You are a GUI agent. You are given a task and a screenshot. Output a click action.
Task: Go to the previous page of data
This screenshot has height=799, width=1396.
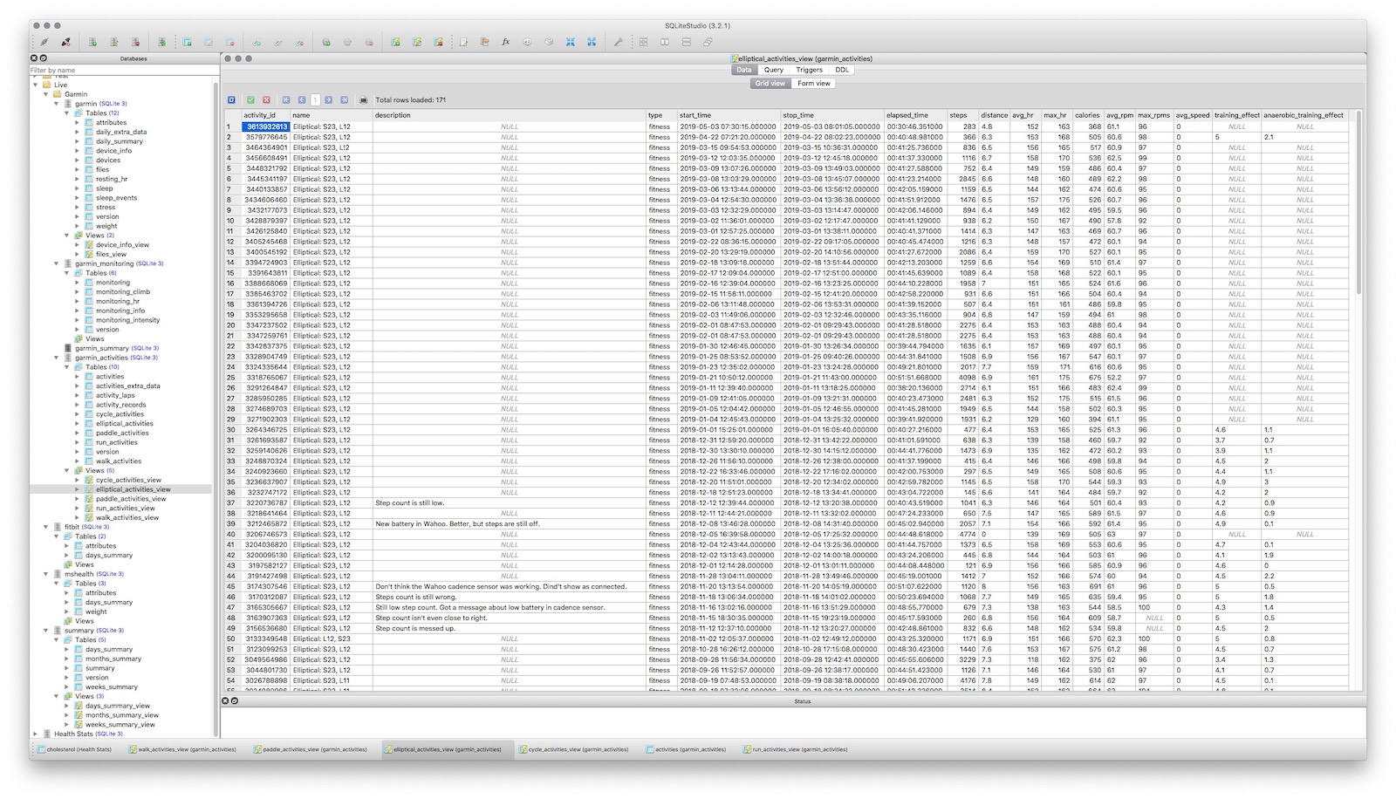(302, 100)
